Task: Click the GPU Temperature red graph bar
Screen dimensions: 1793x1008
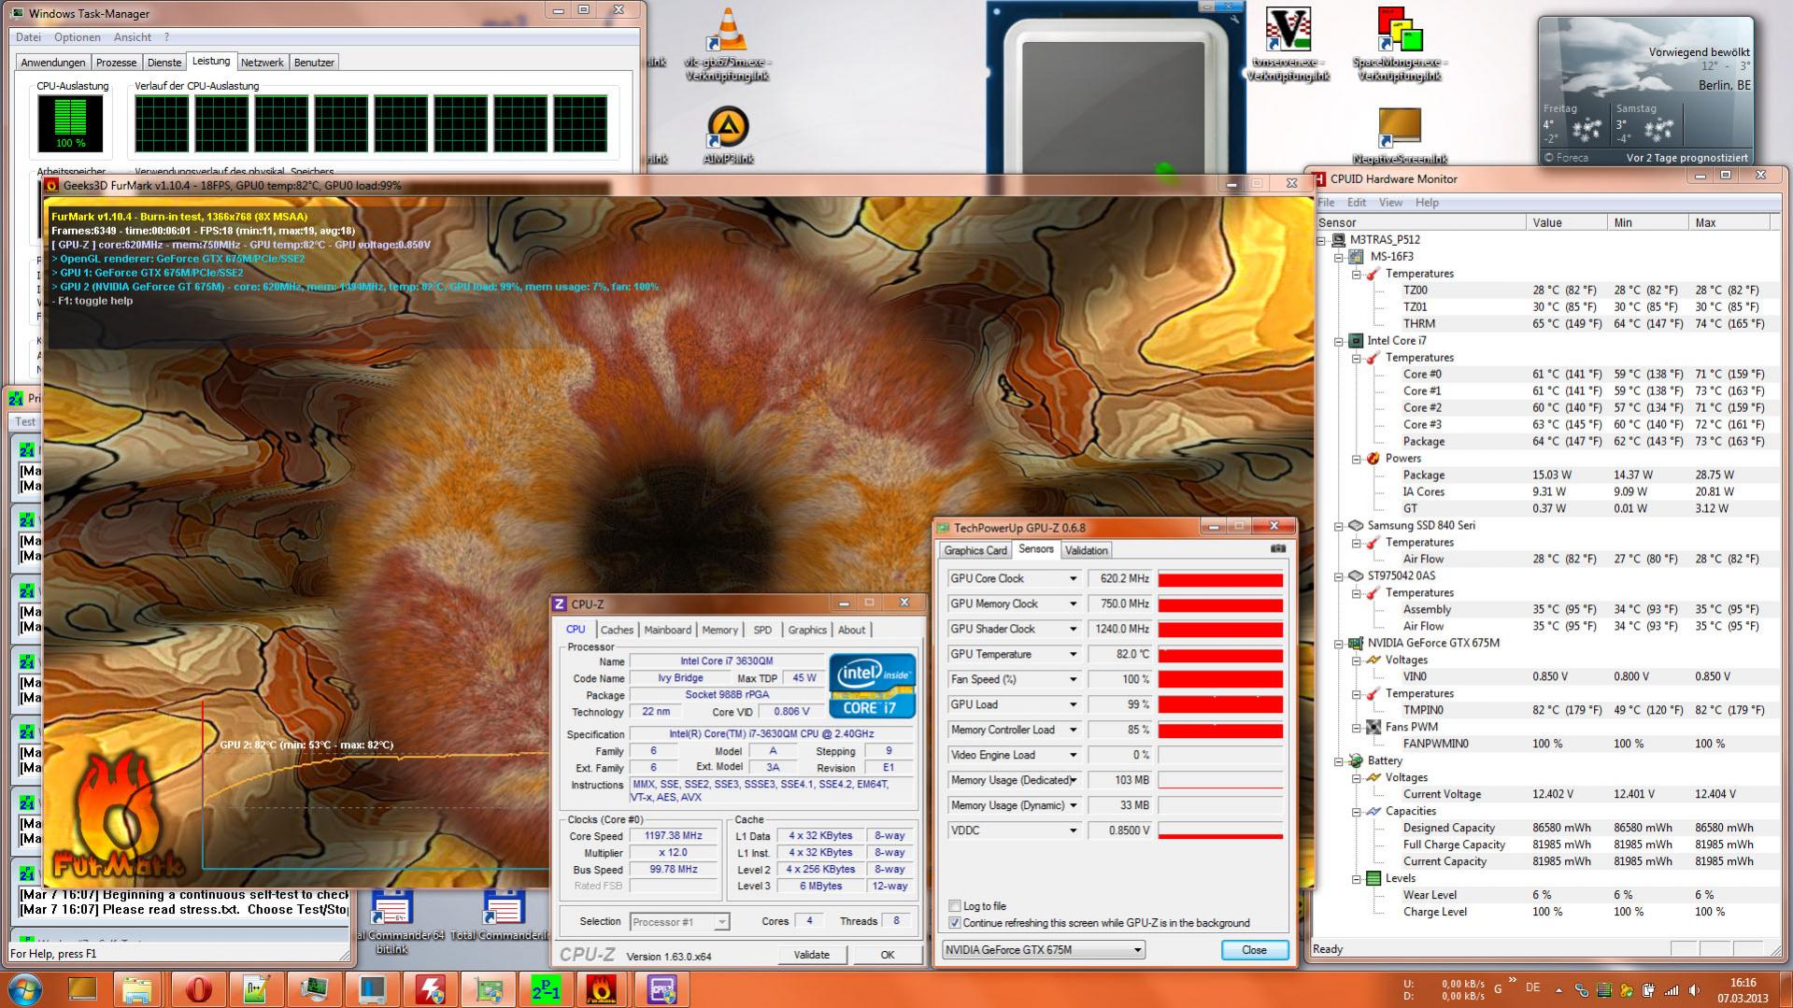Action: click(1220, 655)
